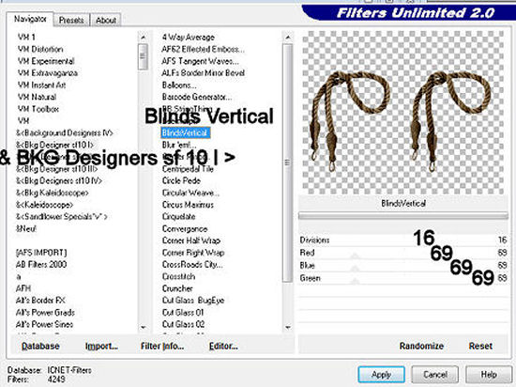The width and height of the screenshot is (516, 387).
Task: Choose the Circular Weave... filter
Action: pos(190,193)
